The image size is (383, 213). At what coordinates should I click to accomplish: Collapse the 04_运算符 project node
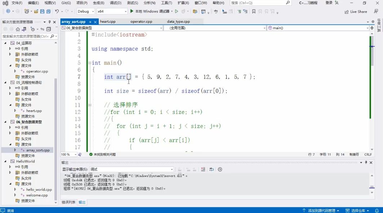click(x=5, y=43)
